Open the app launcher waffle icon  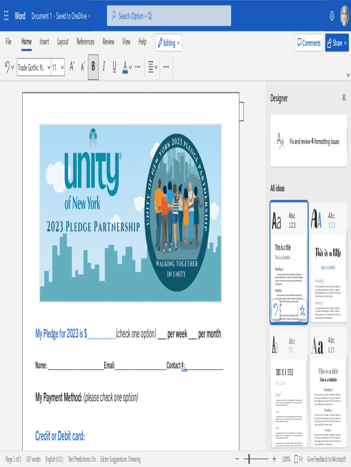(x=6, y=16)
